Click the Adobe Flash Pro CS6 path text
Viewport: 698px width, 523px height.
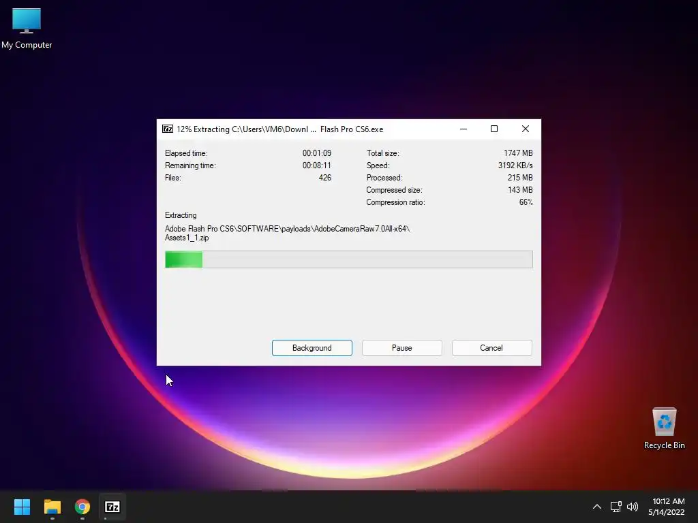tap(287, 229)
